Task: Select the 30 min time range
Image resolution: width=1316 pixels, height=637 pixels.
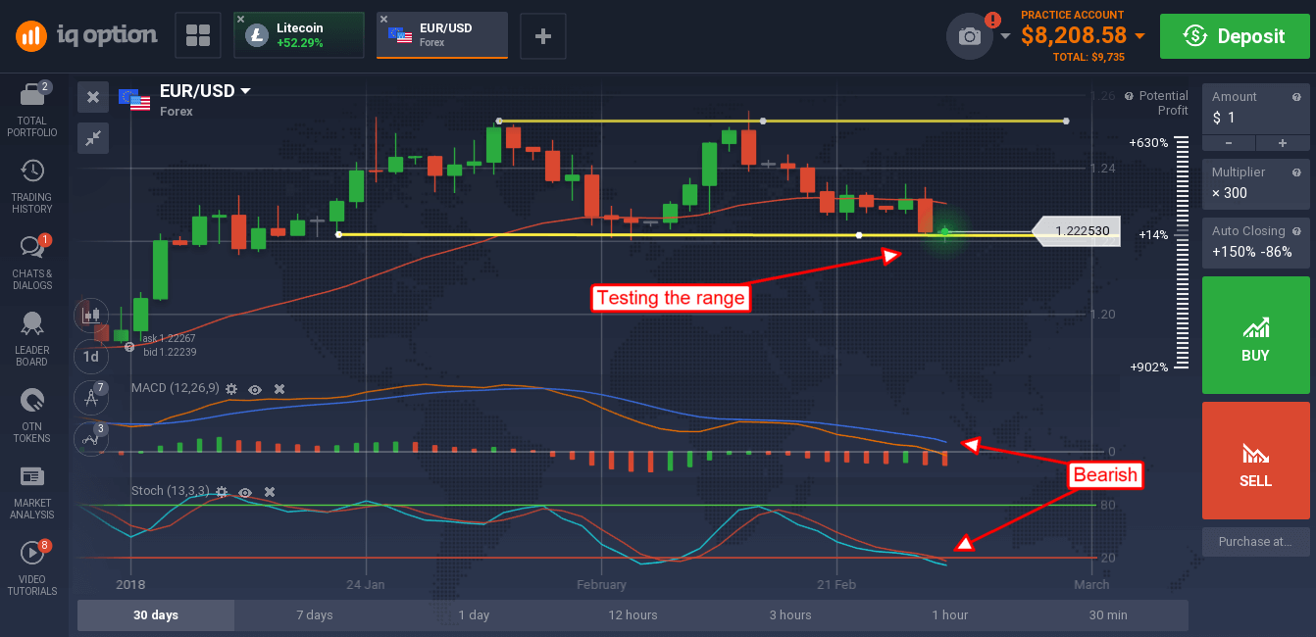Action: point(1108,615)
